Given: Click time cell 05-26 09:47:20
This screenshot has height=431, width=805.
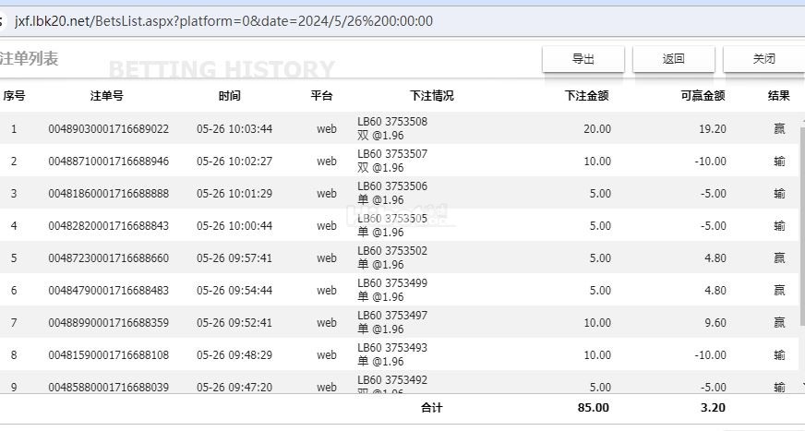Looking at the screenshot, I should click(x=234, y=388).
